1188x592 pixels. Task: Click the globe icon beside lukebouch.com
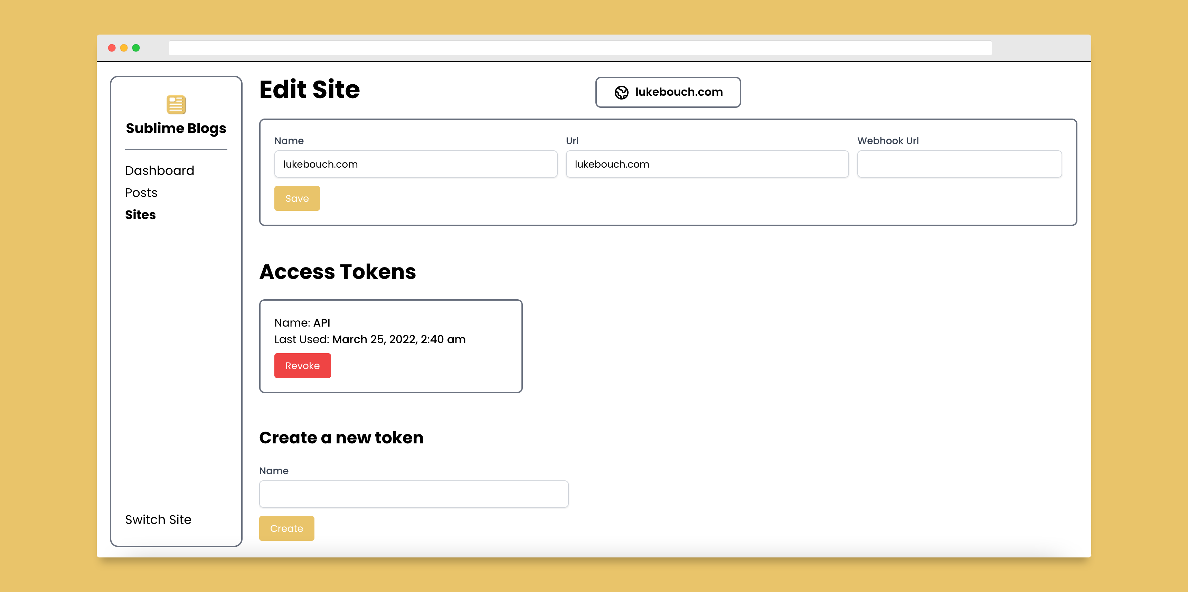[x=621, y=92]
